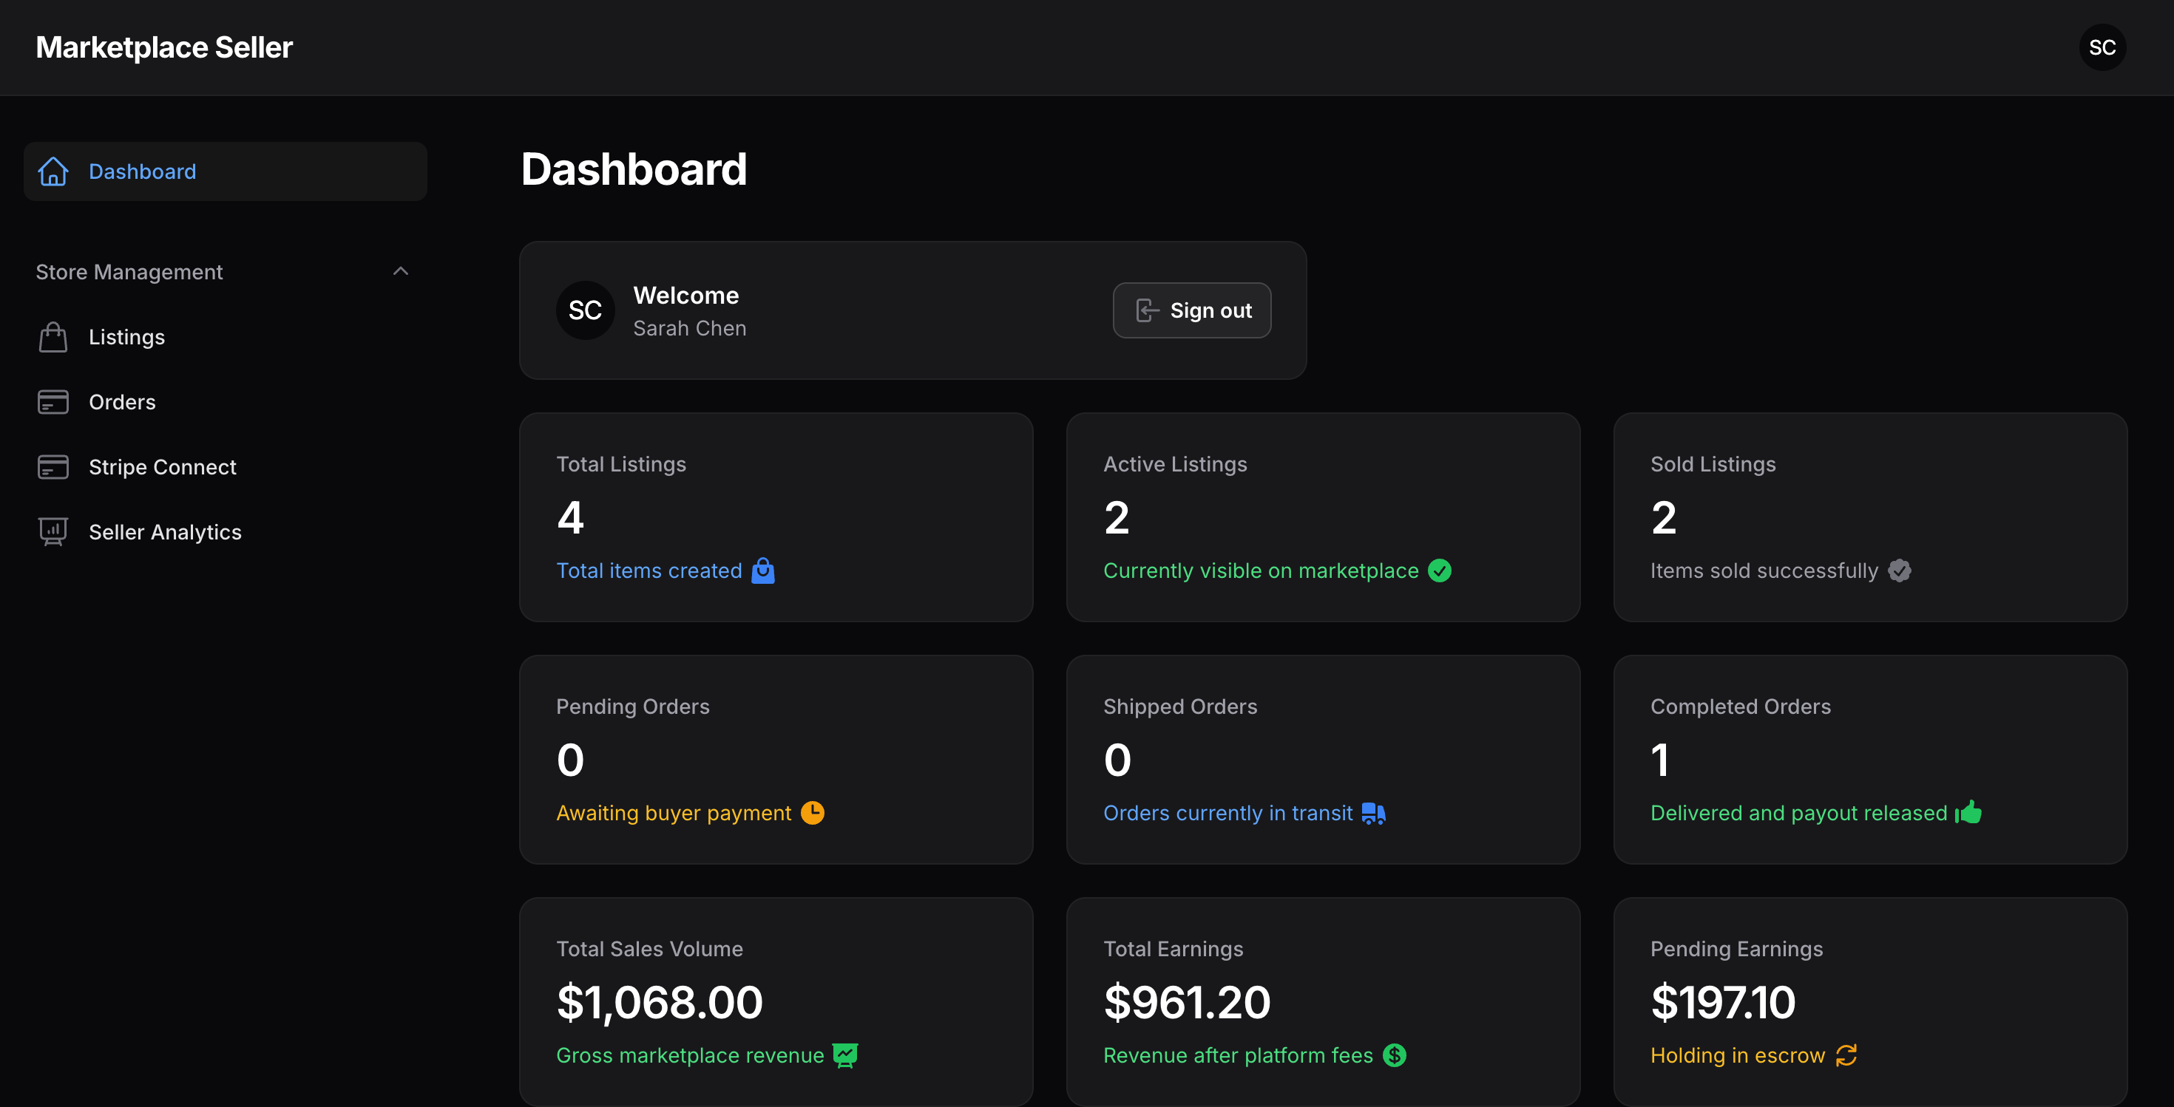Click 'Currently visible on marketplace' text

tap(1261, 570)
